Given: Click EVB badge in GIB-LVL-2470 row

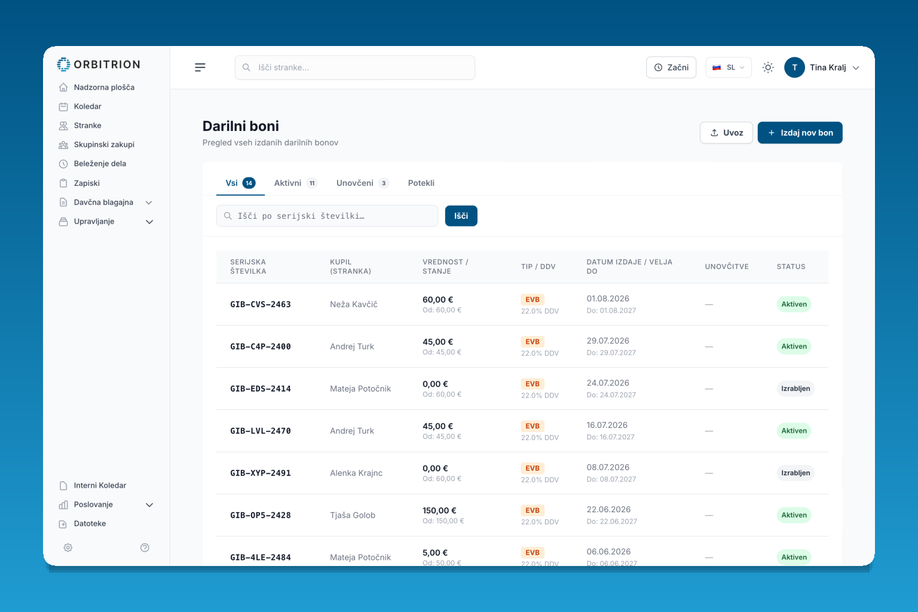Looking at the screenshot, I should [533, 426].
